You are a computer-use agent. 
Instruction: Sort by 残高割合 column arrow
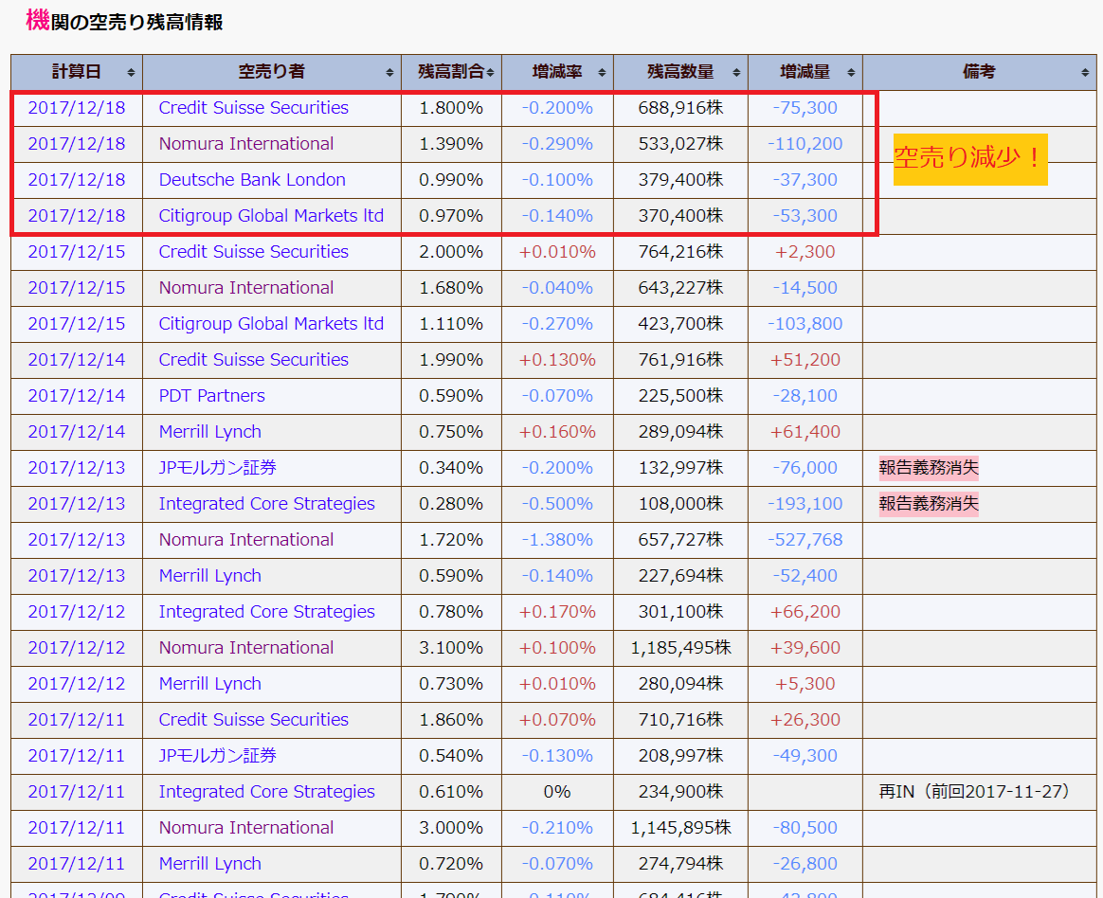point(490,72)
